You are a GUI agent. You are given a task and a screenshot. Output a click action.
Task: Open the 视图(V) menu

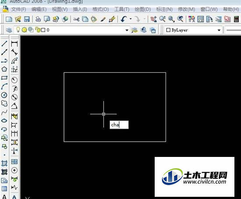coord(60,9)
